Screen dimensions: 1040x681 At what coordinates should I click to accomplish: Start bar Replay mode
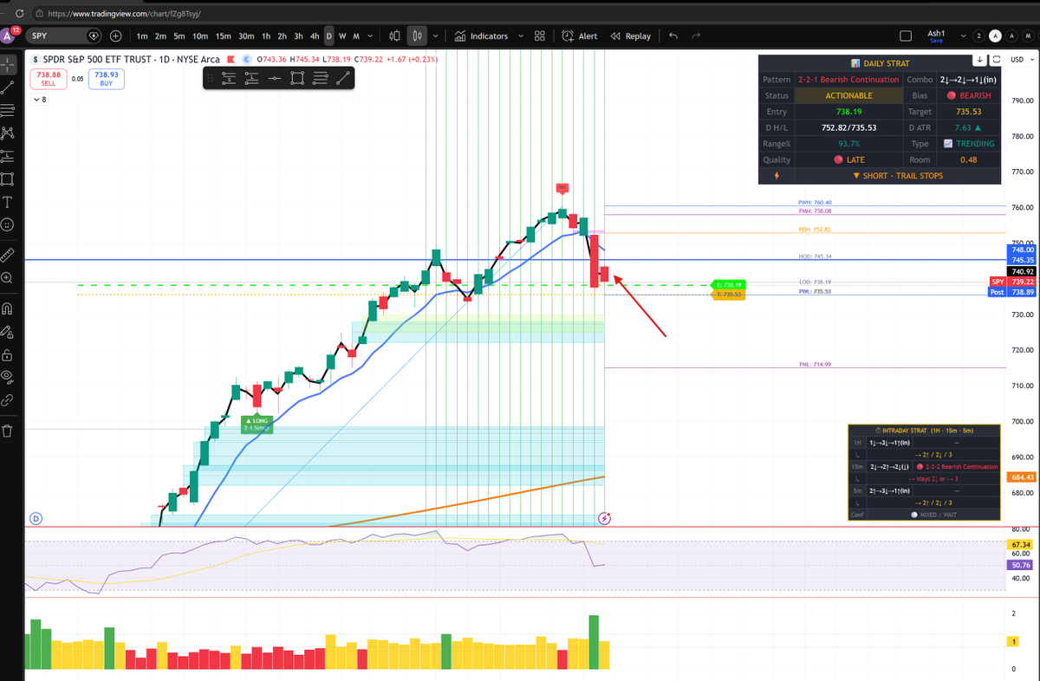point(631,36)
